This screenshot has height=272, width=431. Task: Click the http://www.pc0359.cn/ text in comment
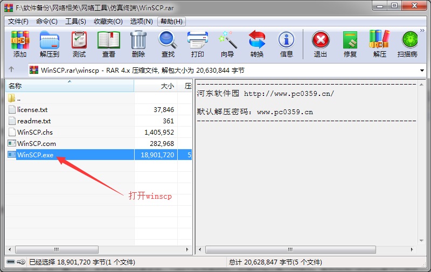coord(289,94)
